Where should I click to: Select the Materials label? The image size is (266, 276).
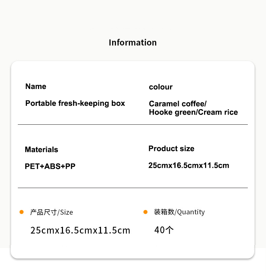[41, 150]
